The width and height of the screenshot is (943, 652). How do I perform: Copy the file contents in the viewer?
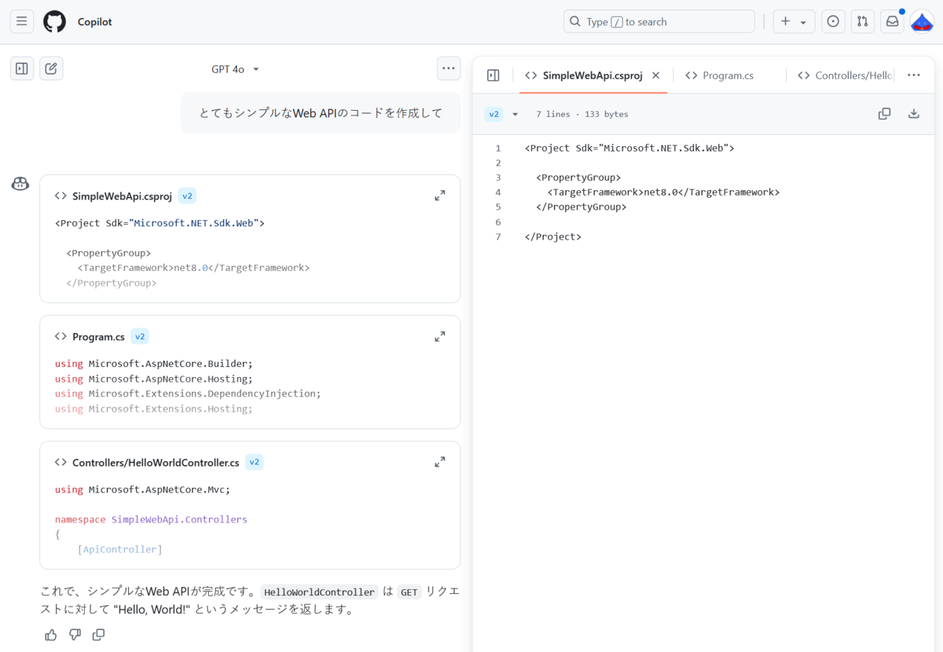pyautogui.click(x=884, y=114)
